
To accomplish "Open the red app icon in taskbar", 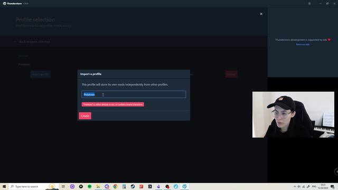I will click(x=141, y=186).
